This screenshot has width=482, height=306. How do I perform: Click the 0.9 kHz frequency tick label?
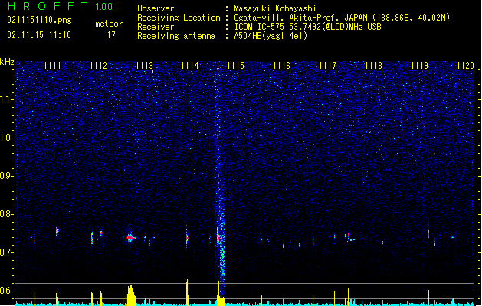pyautogui.click(x=7, y=176)
